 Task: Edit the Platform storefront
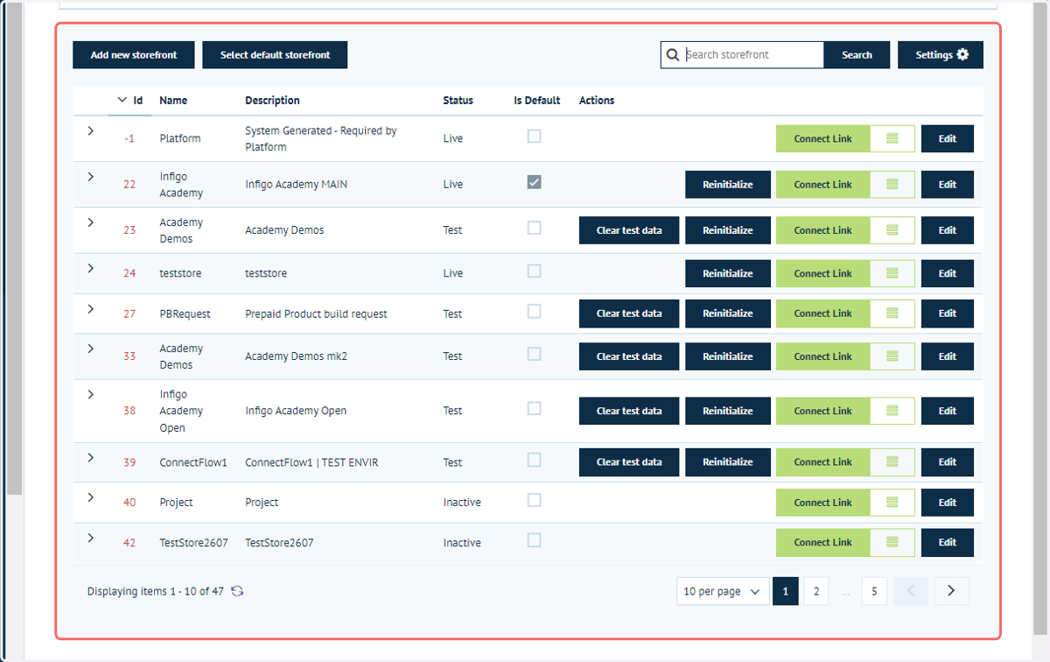(x=948, y=138)
